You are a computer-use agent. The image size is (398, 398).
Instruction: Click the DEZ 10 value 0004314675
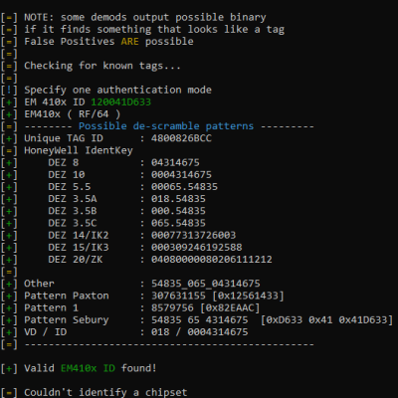click(x=181, y=174)
